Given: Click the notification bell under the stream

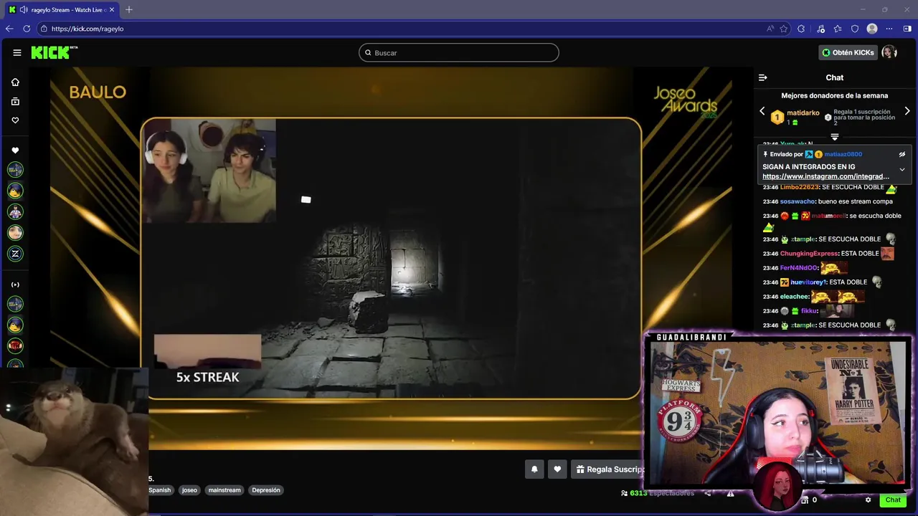Looking at the screenshot, I should pos(534,469).
